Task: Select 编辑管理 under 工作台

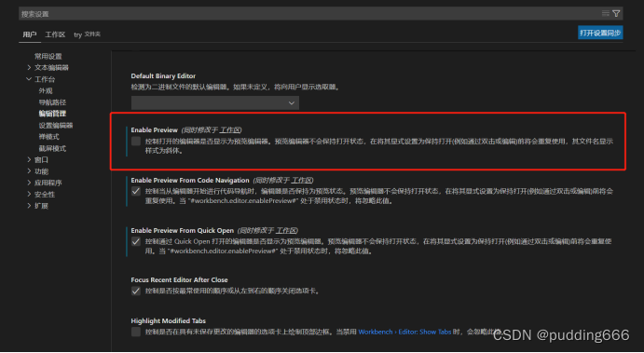Action: [x=52, y=114]
